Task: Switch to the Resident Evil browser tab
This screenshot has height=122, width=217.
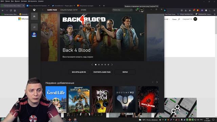Action: 38,6
